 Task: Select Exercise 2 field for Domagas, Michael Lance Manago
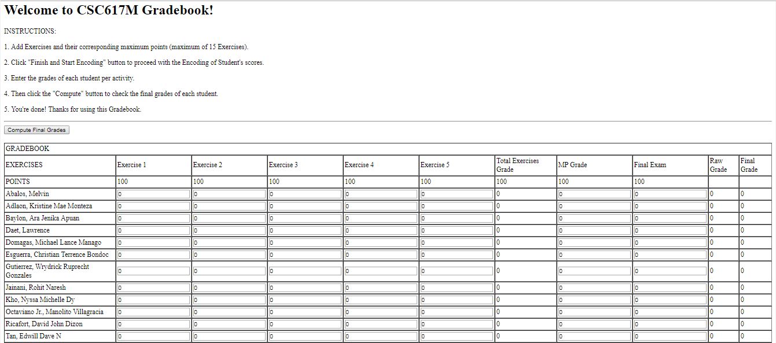[x=229, y=243]
